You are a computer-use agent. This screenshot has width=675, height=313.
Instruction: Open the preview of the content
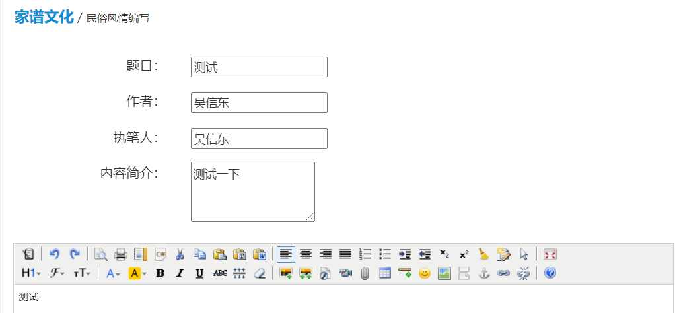pos(101,254)
